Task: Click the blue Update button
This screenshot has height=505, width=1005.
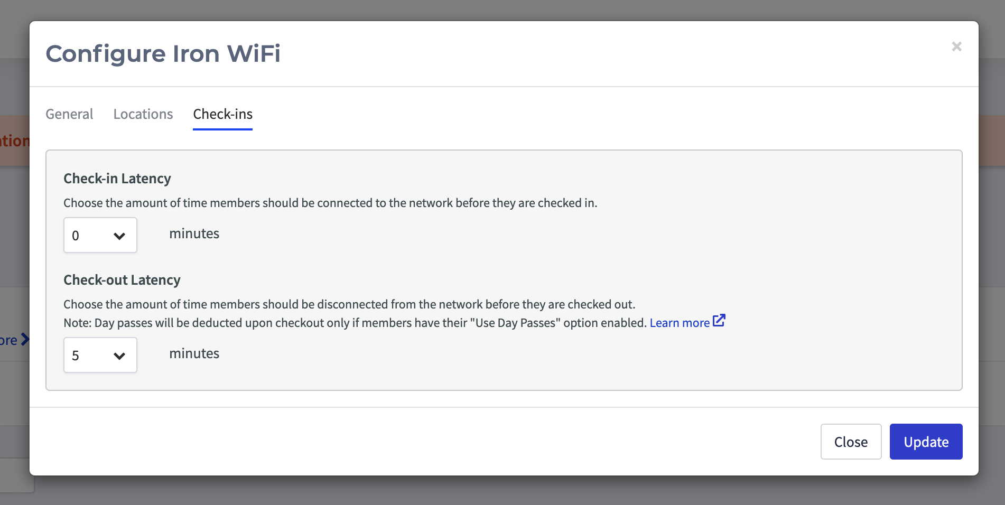Action: [x=926, y=442]
